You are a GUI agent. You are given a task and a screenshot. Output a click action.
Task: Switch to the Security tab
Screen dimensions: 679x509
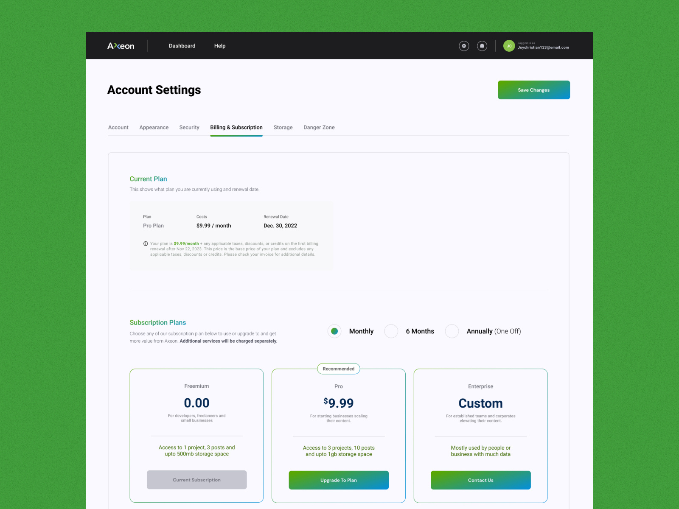(x=189, y=127)
